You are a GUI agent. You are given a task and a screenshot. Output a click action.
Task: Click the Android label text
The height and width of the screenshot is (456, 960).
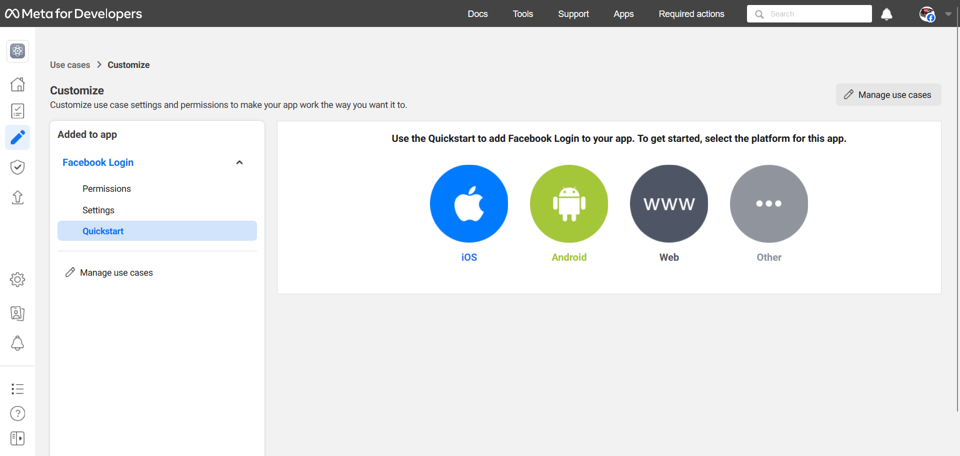point(569,257)
